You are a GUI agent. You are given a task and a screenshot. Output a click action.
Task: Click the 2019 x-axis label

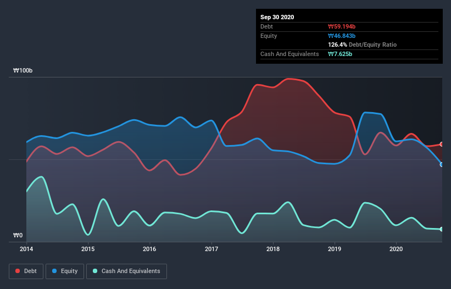pyautogui.click(x=335, y=249)
